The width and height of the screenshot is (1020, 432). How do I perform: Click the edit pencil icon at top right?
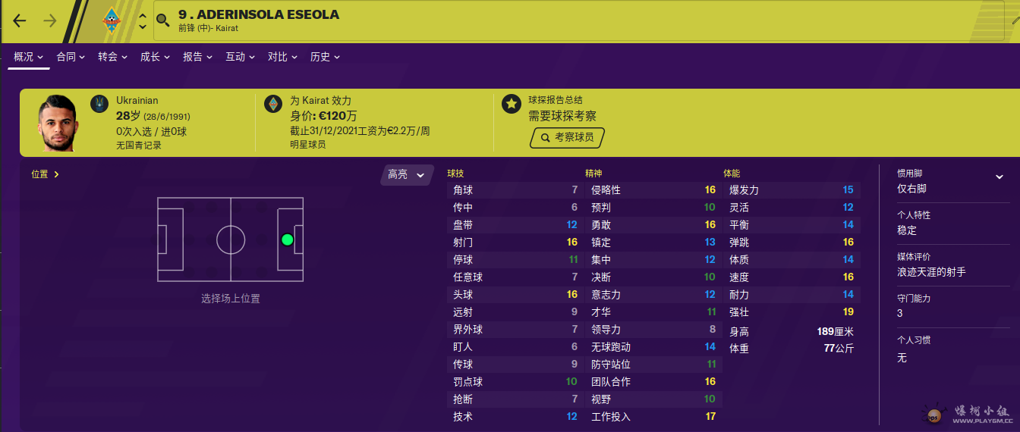[1015, 20]
